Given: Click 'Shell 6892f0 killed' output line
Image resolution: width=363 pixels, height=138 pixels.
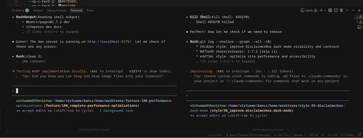Looking at the screenshot, I should (215, 22).
